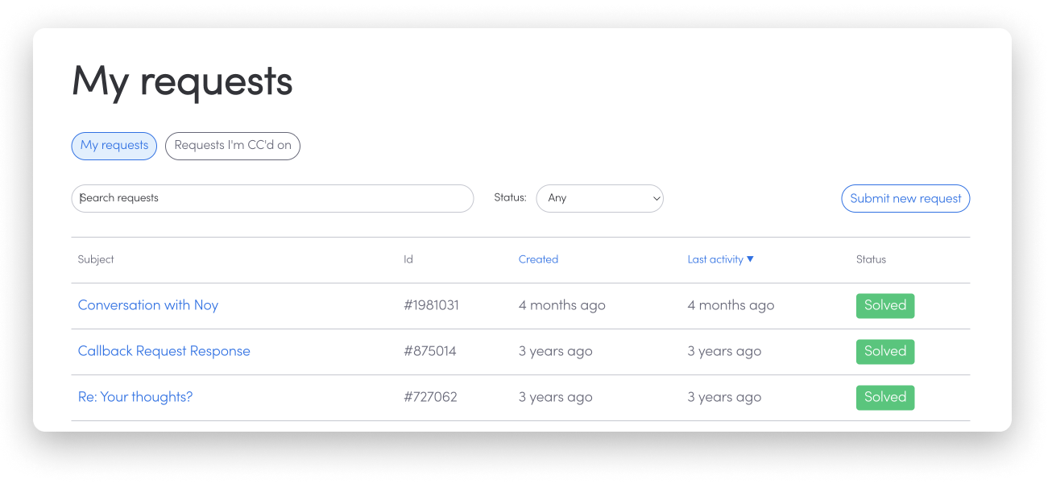Viewport: 1052px width, 484px height.
Task: Open the Status dropdown chevron
Action: point(656,198)
